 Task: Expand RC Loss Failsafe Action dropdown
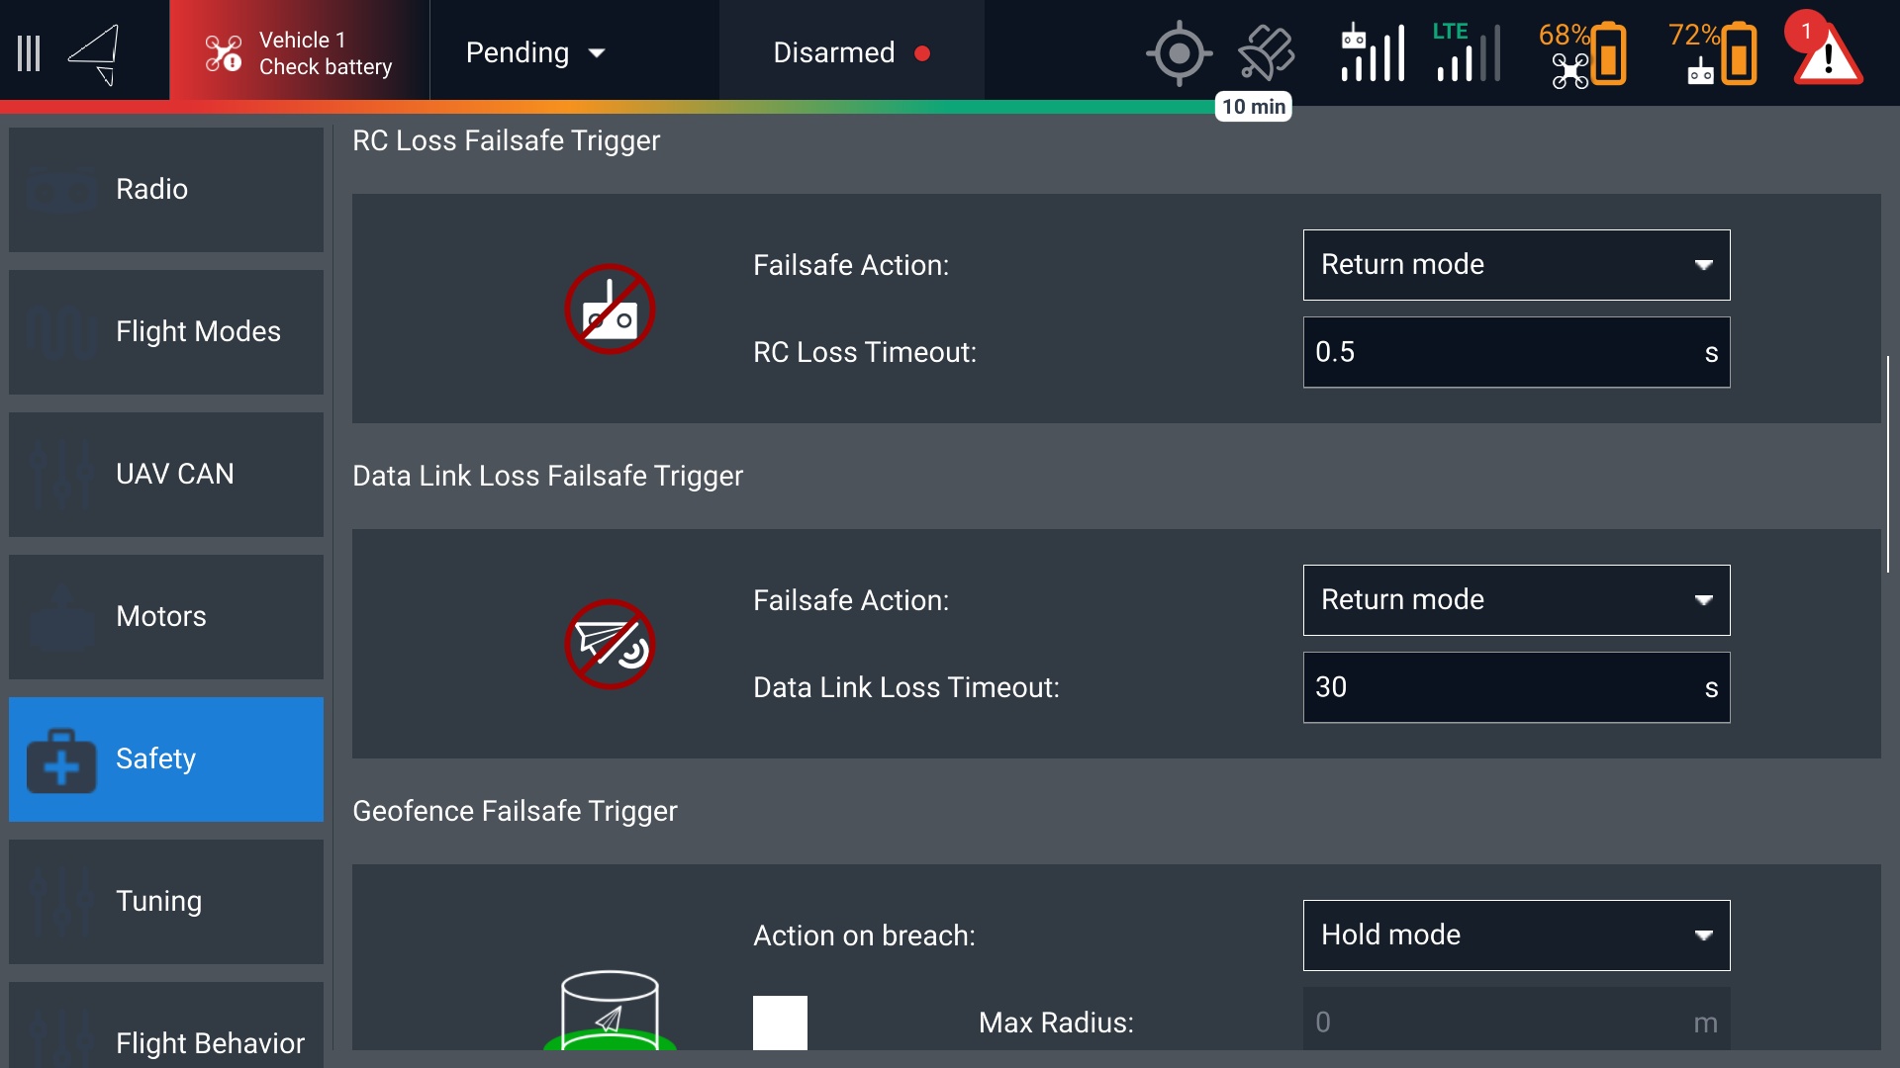coord(1516,265)
